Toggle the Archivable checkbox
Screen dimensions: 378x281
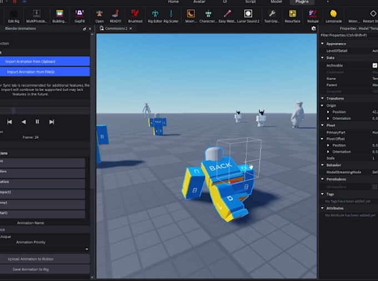pos(375,66)
